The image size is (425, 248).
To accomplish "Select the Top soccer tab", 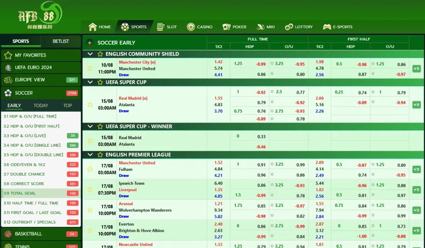I will (x=68, y=106).
